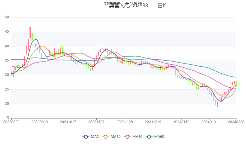Toggle the MA60 legend entry
The width and height of the screenshot is (246, 150).
pos(155,137)
